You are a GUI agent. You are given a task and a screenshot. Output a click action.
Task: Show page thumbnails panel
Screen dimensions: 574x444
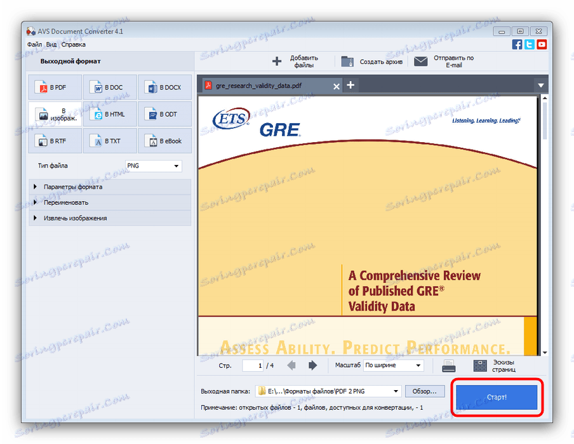[x=495, y=366]
